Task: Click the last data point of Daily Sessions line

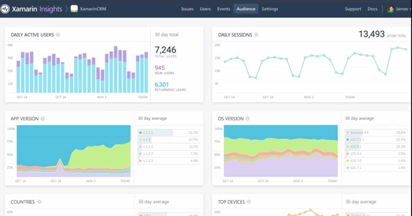Action: click(406, 49)
